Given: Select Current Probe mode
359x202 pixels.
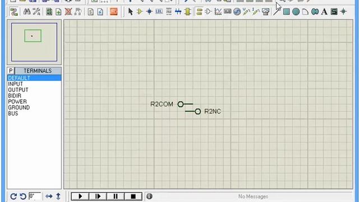Looking at the screenshot, I should point(256,11).
